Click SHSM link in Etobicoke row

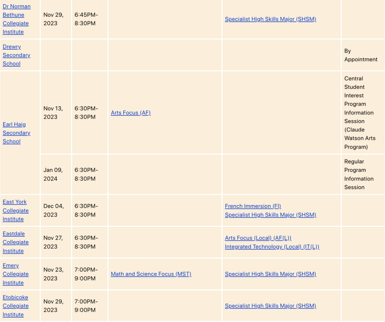pos(270,306)
